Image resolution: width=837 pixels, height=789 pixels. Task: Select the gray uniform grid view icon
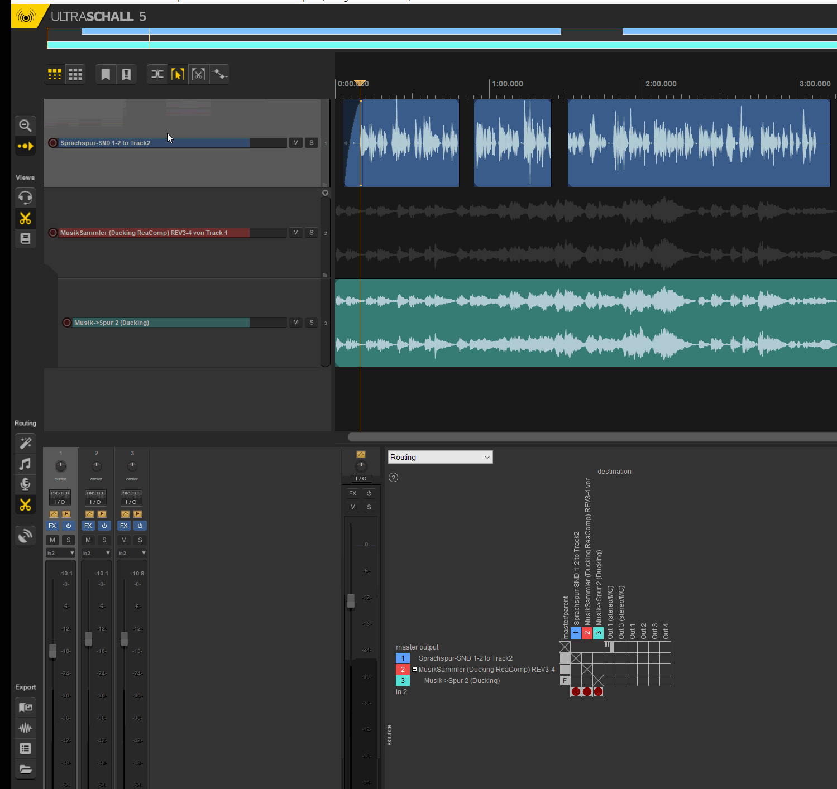75,74
